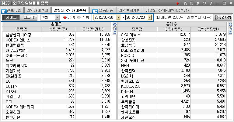The width and height of the screenshot is (234, 122).
Task: Click the 수량(백주) header in 총매수 table
Action: point(174,29)
